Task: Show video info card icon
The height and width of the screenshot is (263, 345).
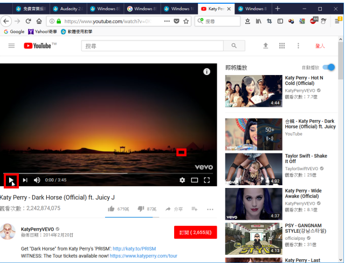Action: pos(206,72)
